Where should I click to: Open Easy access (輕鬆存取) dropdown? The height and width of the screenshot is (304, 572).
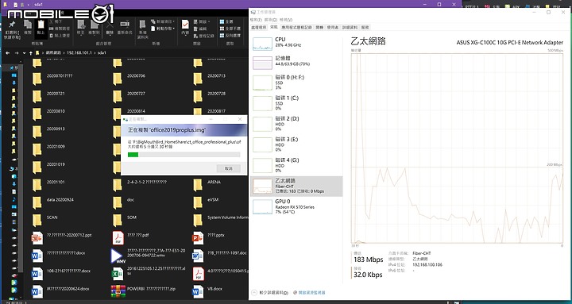click(163, 29)
